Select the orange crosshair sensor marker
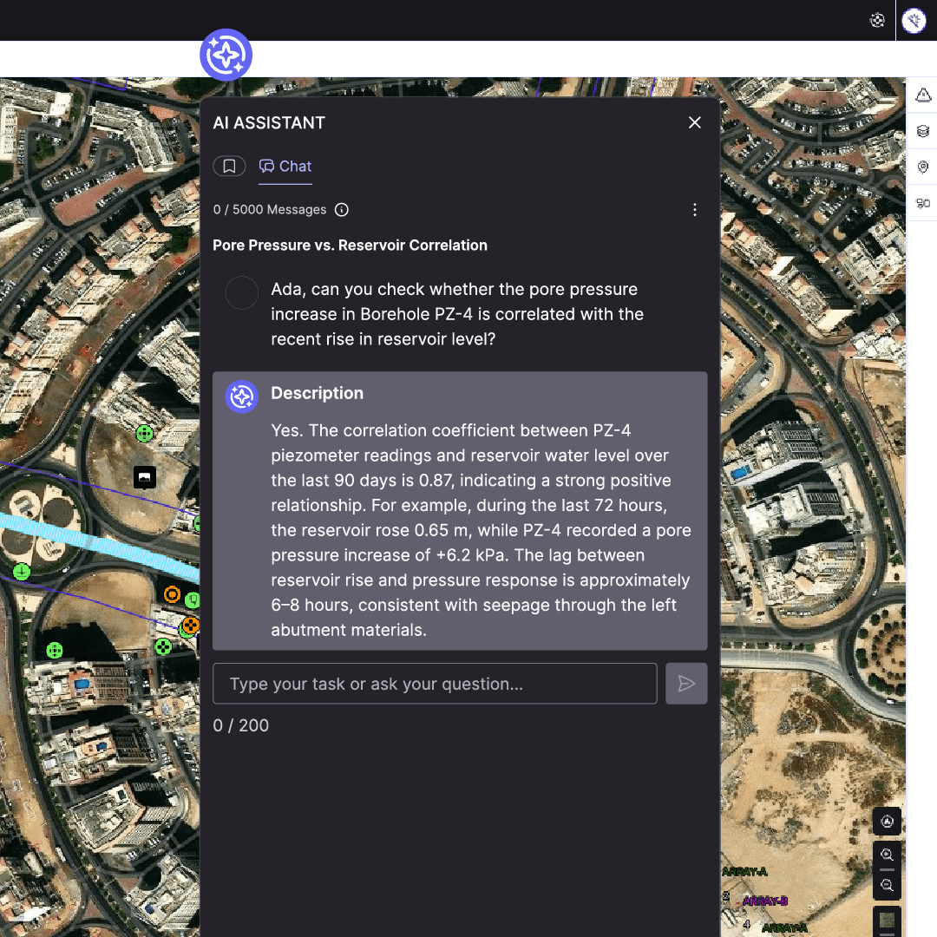 191,626
